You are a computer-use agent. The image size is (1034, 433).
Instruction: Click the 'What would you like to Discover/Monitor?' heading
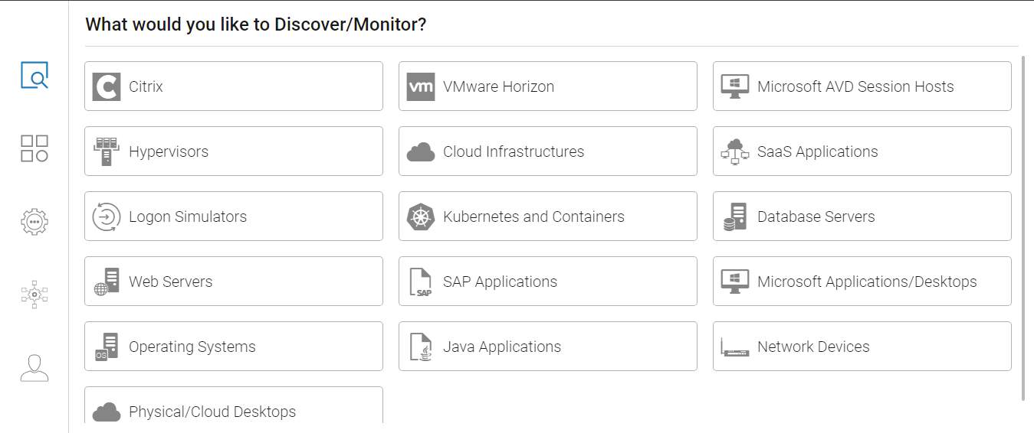coord(256,24)
